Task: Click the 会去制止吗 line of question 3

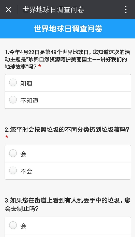Action: (22, 209)
